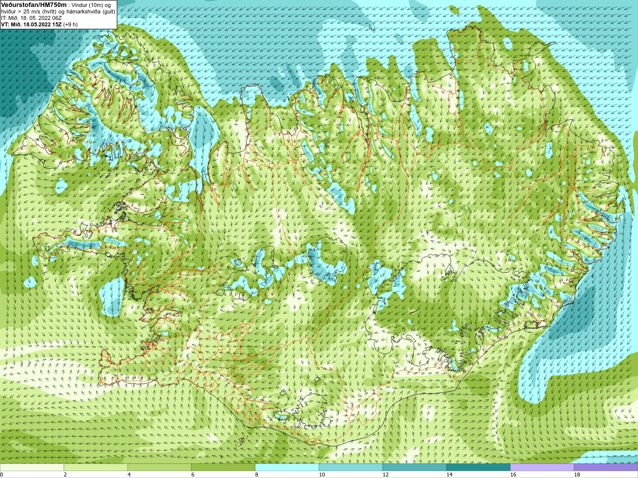Select the 0–2 m/s pale yellow legend swatch
The image size is (638, 478).
point(32,468)
